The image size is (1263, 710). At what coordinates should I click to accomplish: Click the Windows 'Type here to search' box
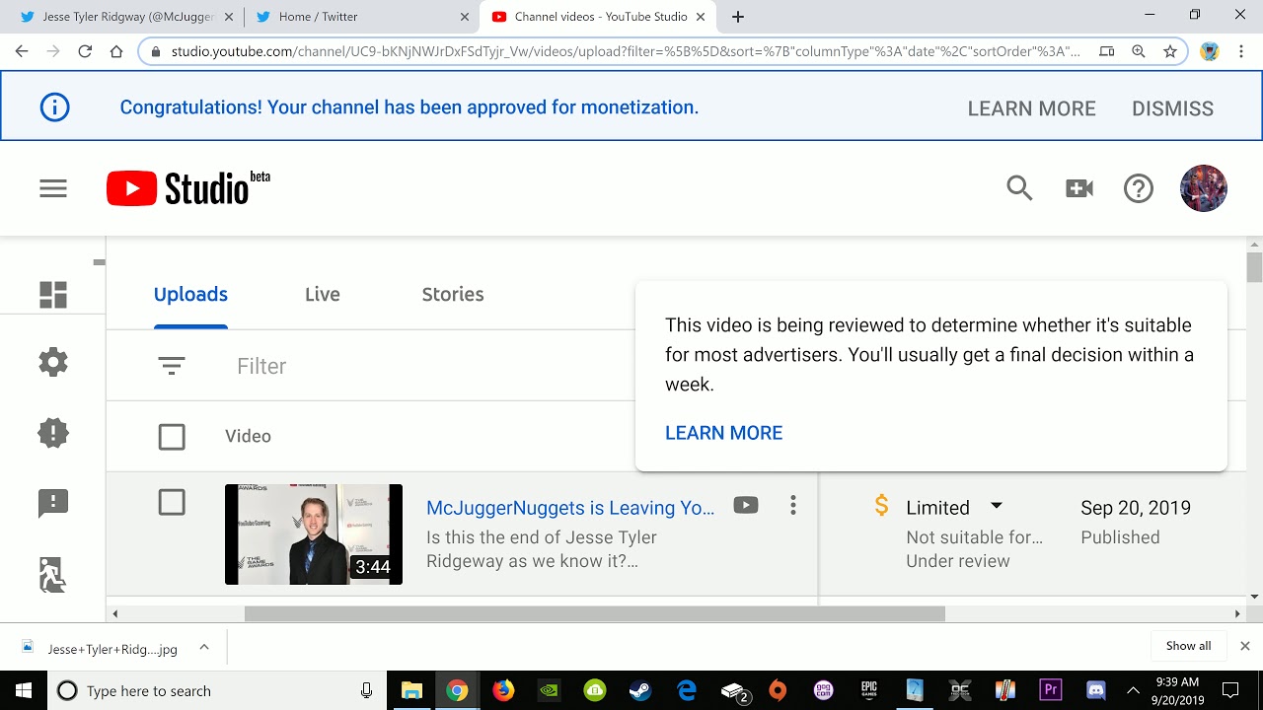tap(215, 690)
